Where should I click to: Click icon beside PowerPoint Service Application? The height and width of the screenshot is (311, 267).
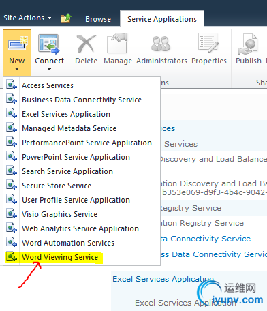(12, 156)
